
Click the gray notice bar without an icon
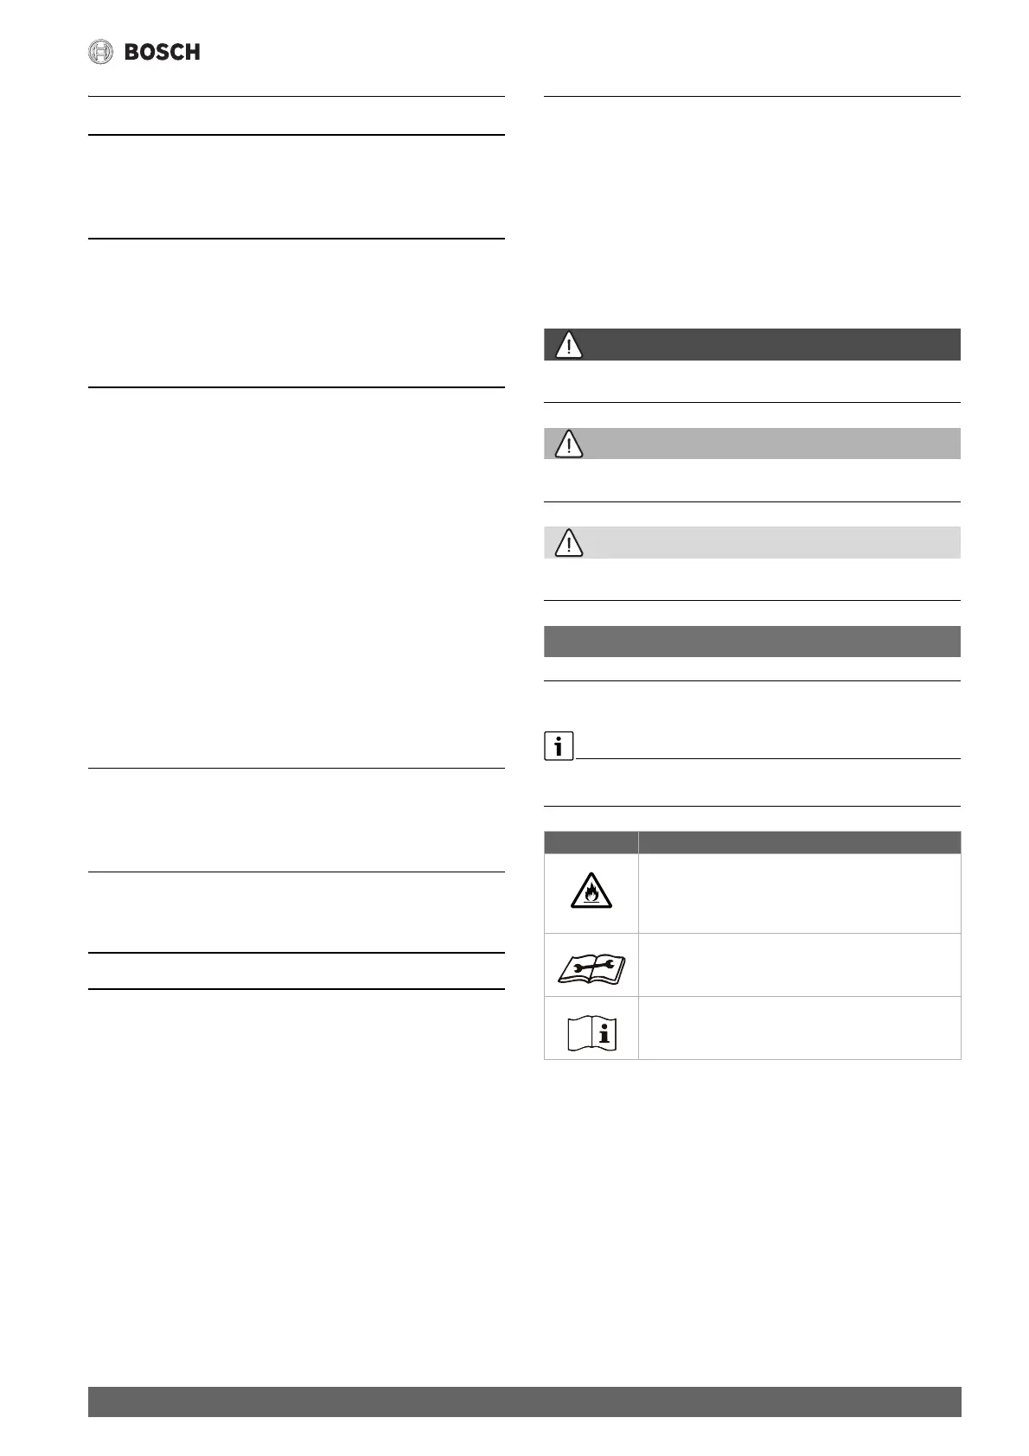coord(751,642)
